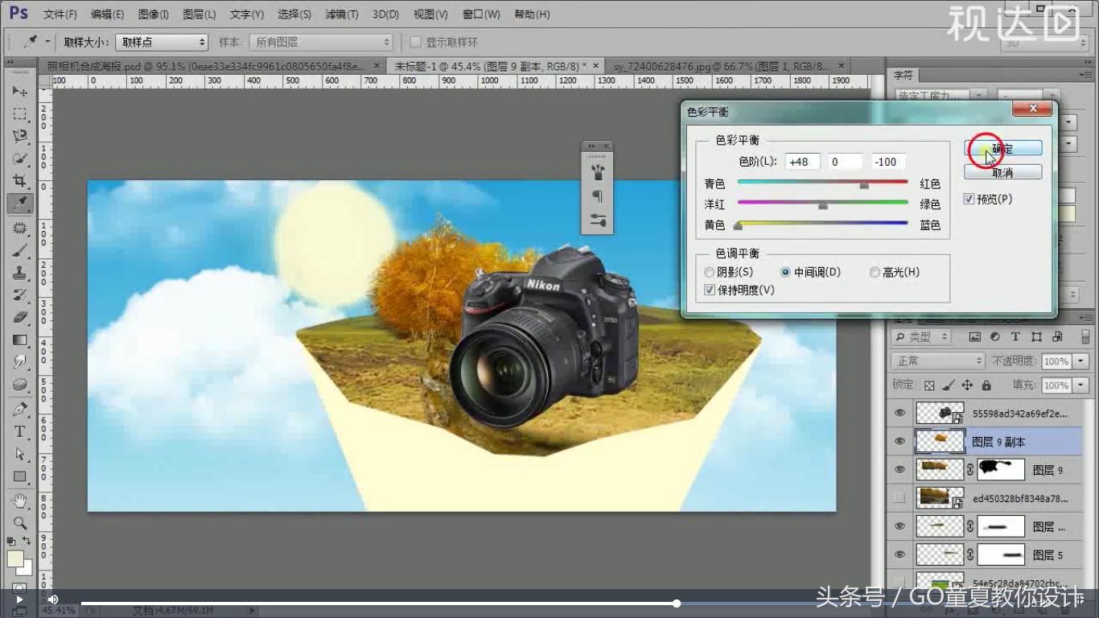Select the 高光(H) radio button

[x=875, y=272]
